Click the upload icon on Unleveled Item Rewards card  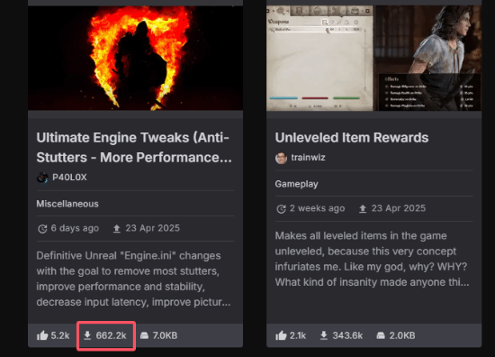point(363,208)
